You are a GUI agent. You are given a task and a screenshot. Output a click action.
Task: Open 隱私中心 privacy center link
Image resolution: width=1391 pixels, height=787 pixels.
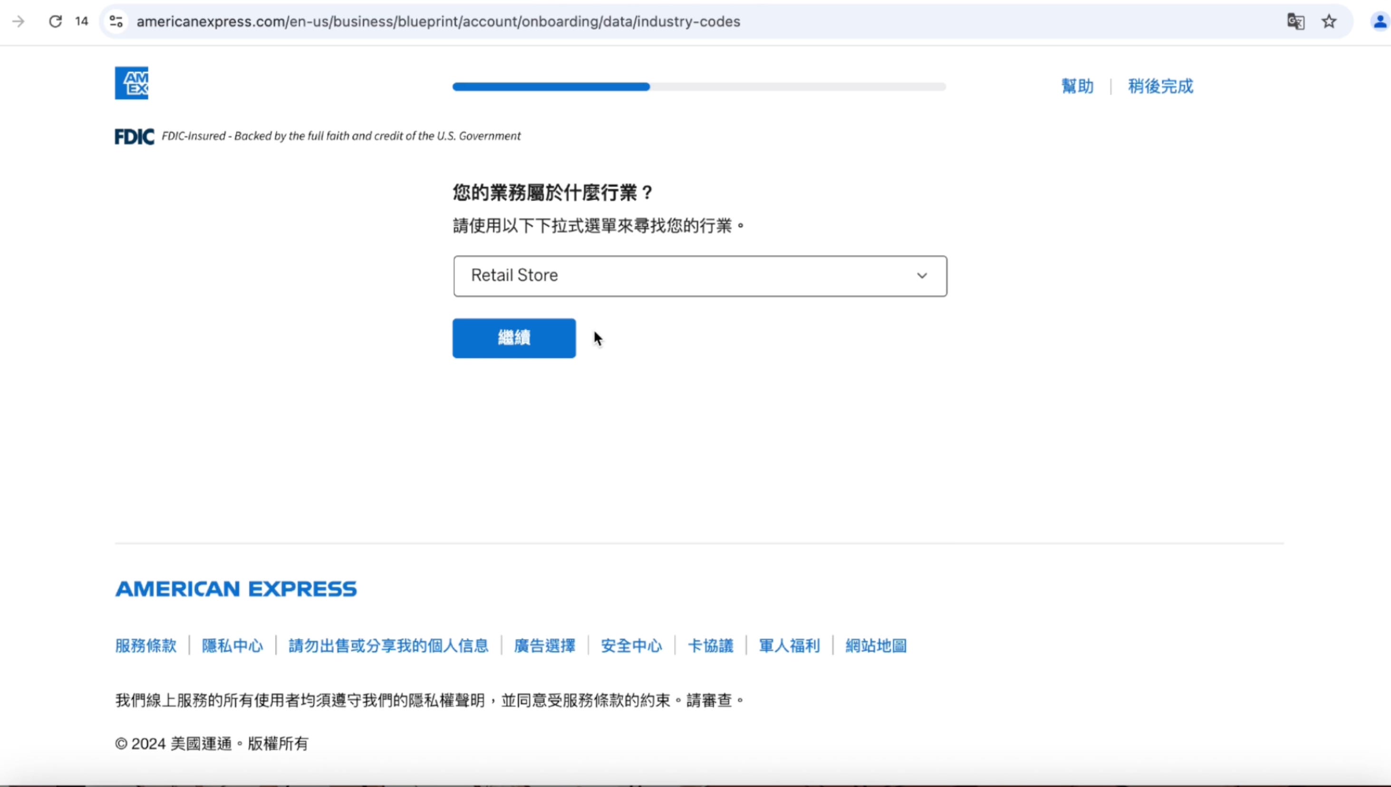232,645
